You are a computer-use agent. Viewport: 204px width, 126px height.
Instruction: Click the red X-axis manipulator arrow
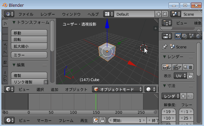click(132, 64)
